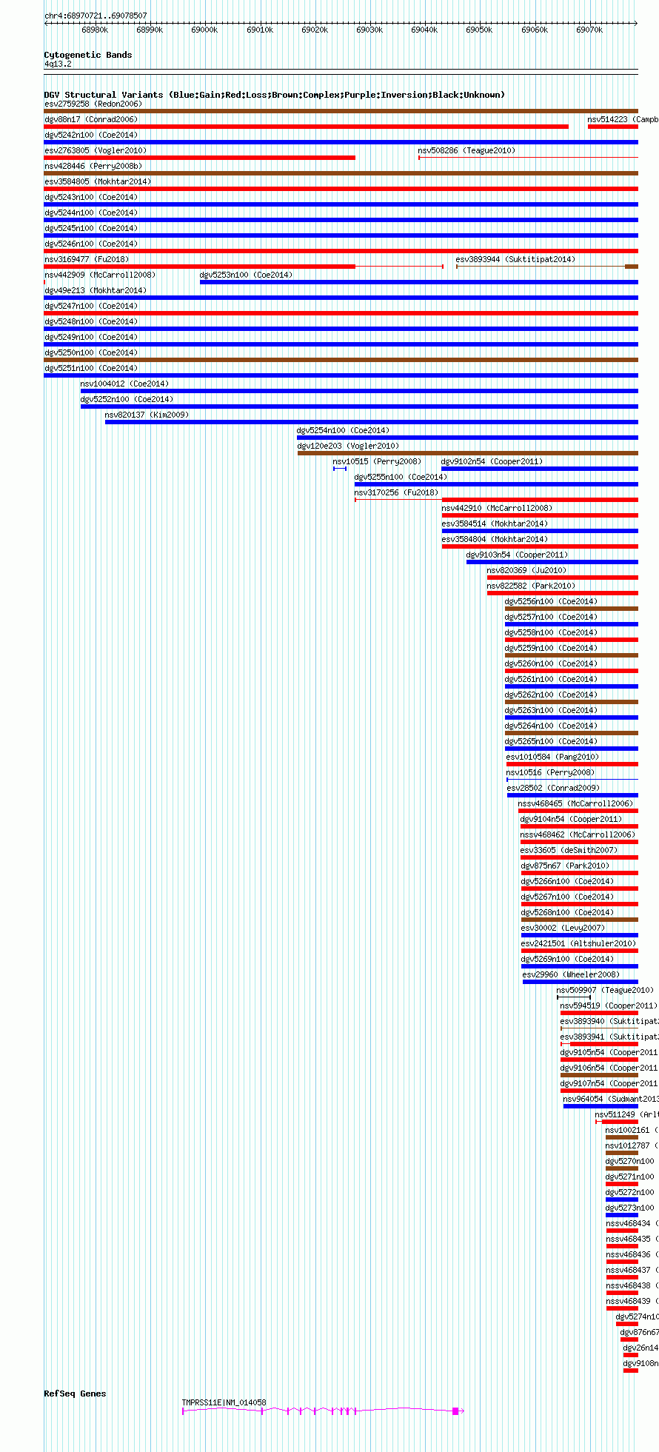Click the 69000k ruler tick label

click(x=204, y=30)
